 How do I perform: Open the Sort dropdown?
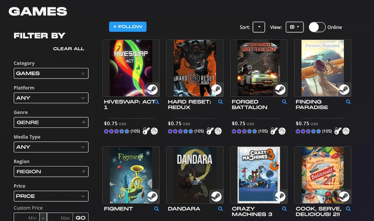point(259,27)
